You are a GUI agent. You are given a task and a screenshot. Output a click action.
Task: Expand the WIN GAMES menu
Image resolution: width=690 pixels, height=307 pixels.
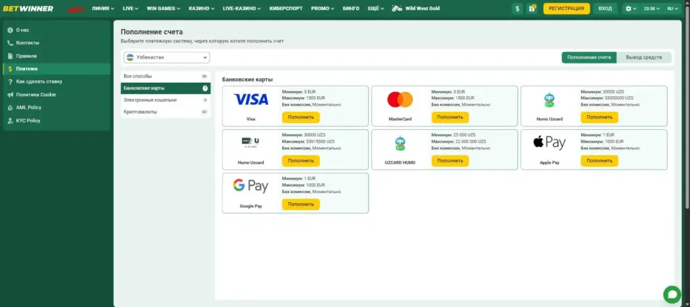point(163,8)
